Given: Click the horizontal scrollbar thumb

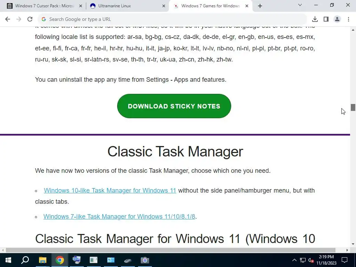Looking at the screenshot, I should (x=170, y=250).
